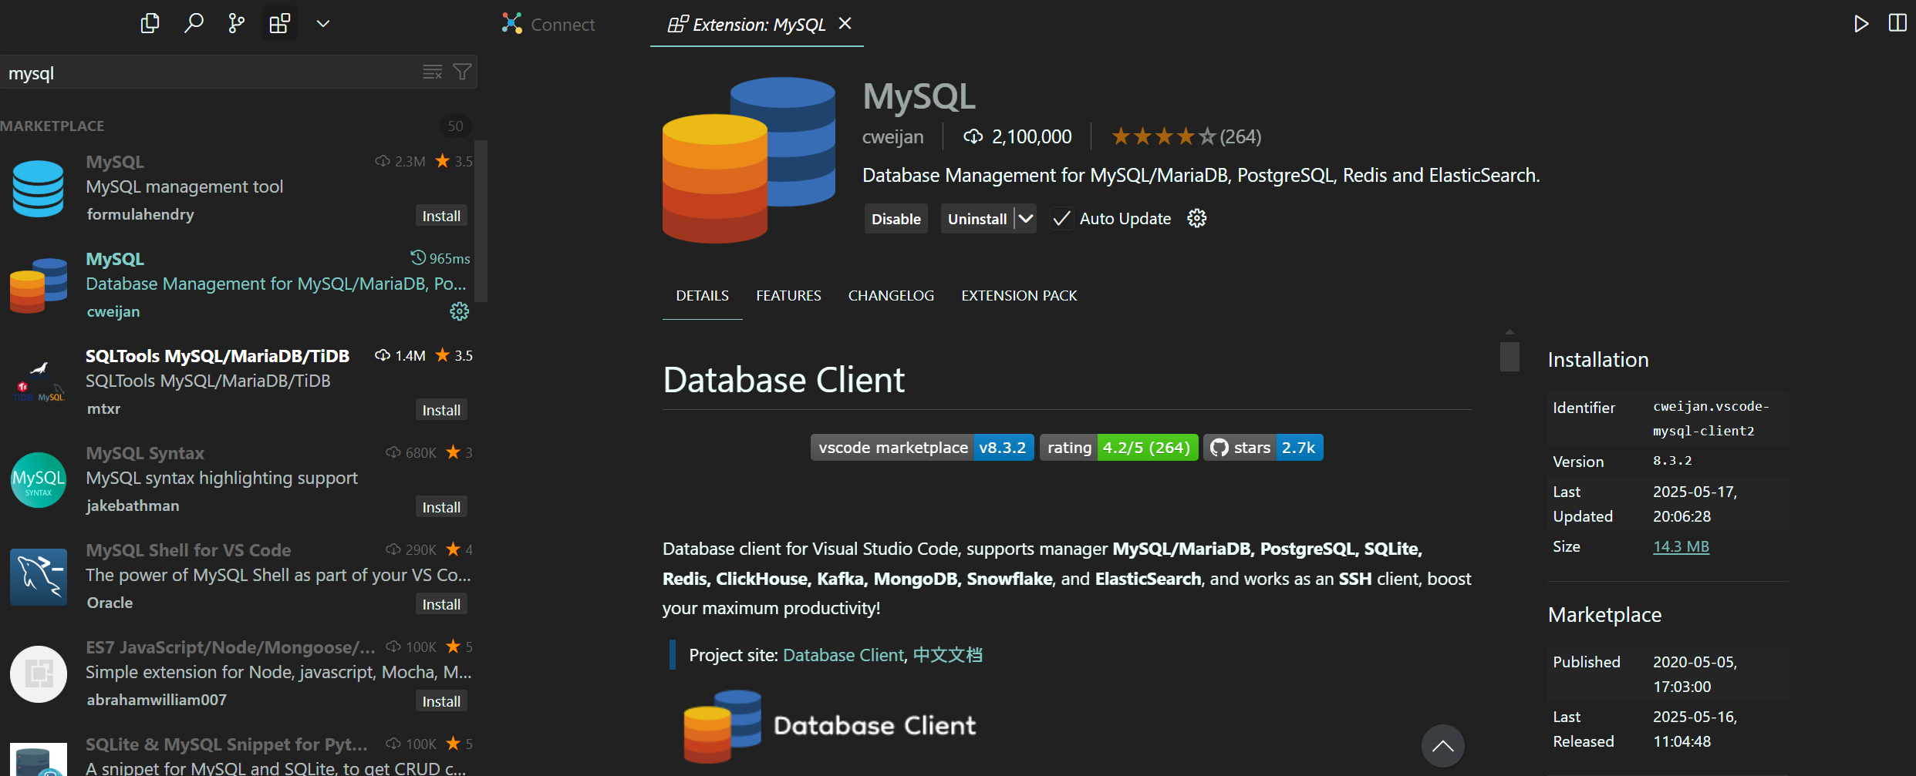The image size is (1916, 776).
Task: Click the GitHub stars 2.7k badge
Action: 1263,448
